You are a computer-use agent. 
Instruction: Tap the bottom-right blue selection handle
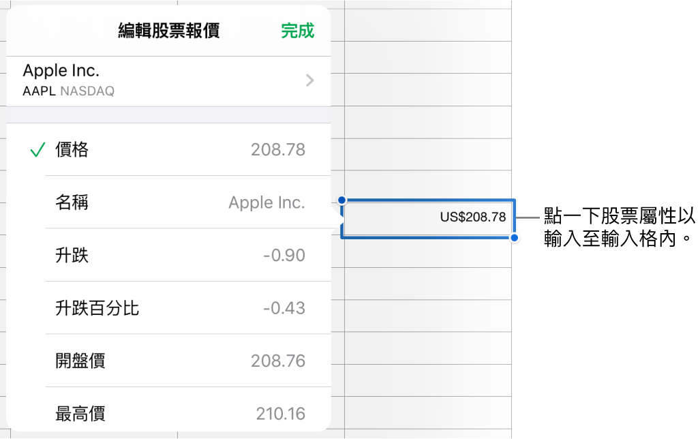pyautogui.click(x=514, y=237)
